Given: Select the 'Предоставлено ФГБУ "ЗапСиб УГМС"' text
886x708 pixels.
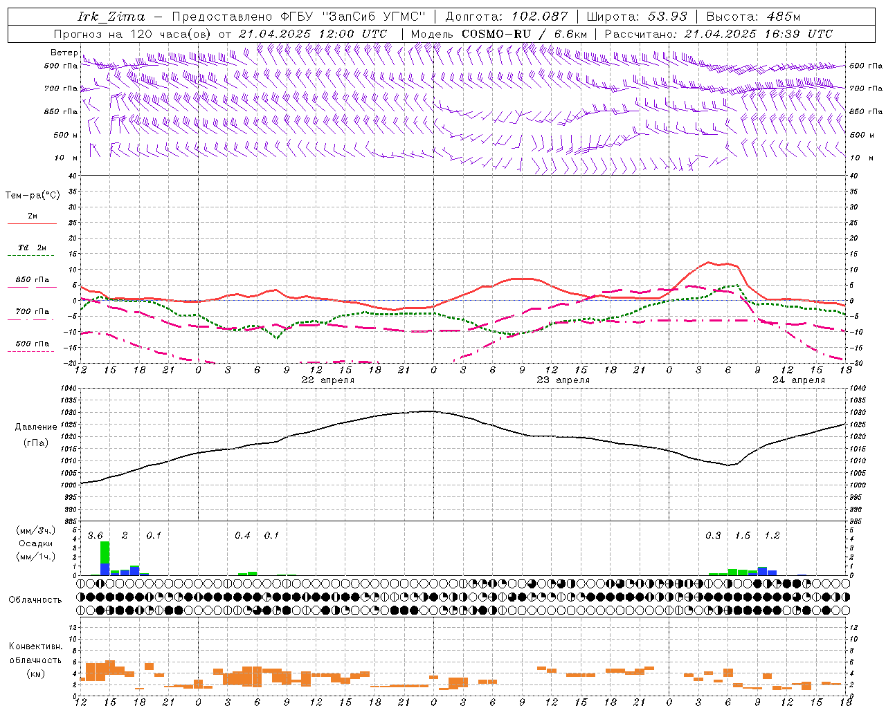Looking at the screenshot, I should [x=298, y=17].
